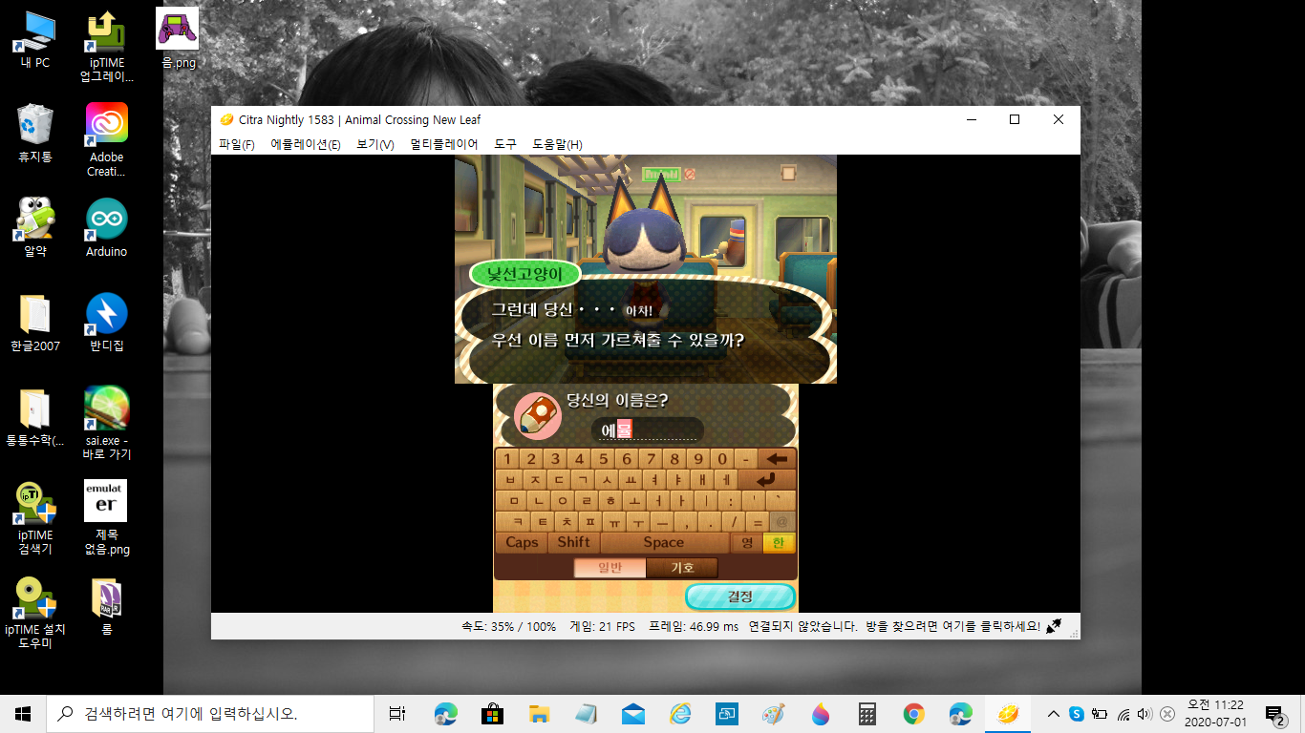Screen dimensions: 1305x733
Task: Open the 보기(V) menu
Action: (374, 144)
